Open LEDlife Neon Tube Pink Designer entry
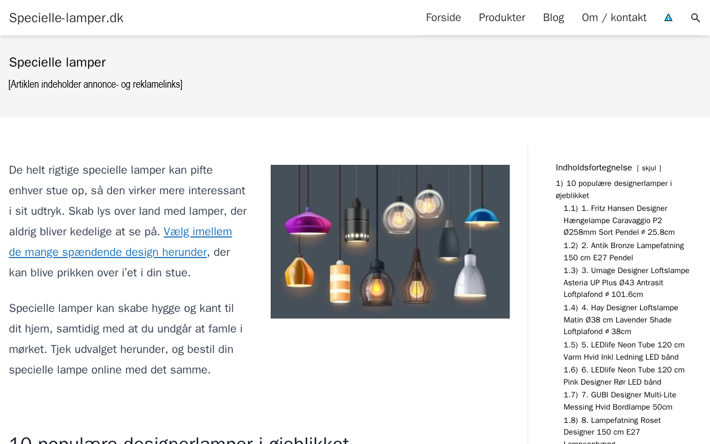This screenshot has width=710, height=444. click(x=624, y=376)
